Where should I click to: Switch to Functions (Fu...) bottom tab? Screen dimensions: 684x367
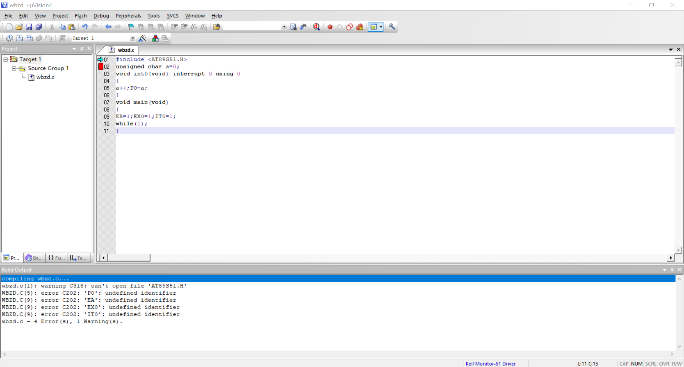[57, 258]
